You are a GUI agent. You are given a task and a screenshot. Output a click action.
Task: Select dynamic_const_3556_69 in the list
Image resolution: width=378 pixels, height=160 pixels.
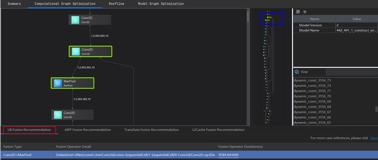point(312,102)
